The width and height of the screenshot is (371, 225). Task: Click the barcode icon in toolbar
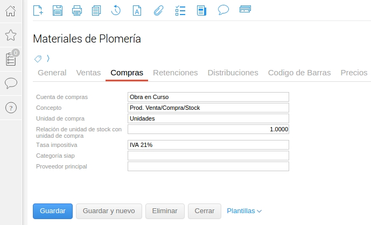(245, 10)
